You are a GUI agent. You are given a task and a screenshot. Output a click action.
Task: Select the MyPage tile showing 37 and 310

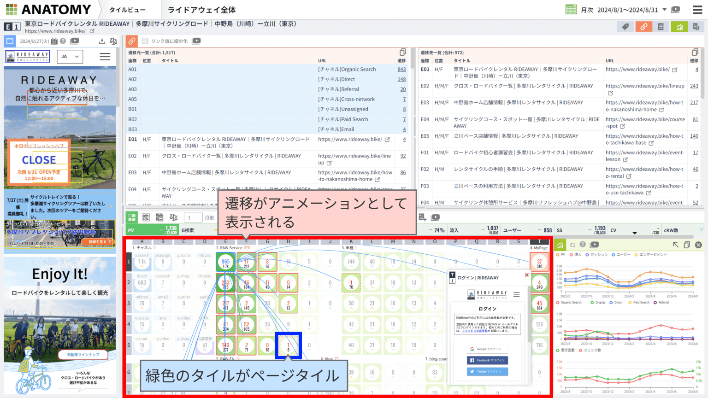point(539,262)
